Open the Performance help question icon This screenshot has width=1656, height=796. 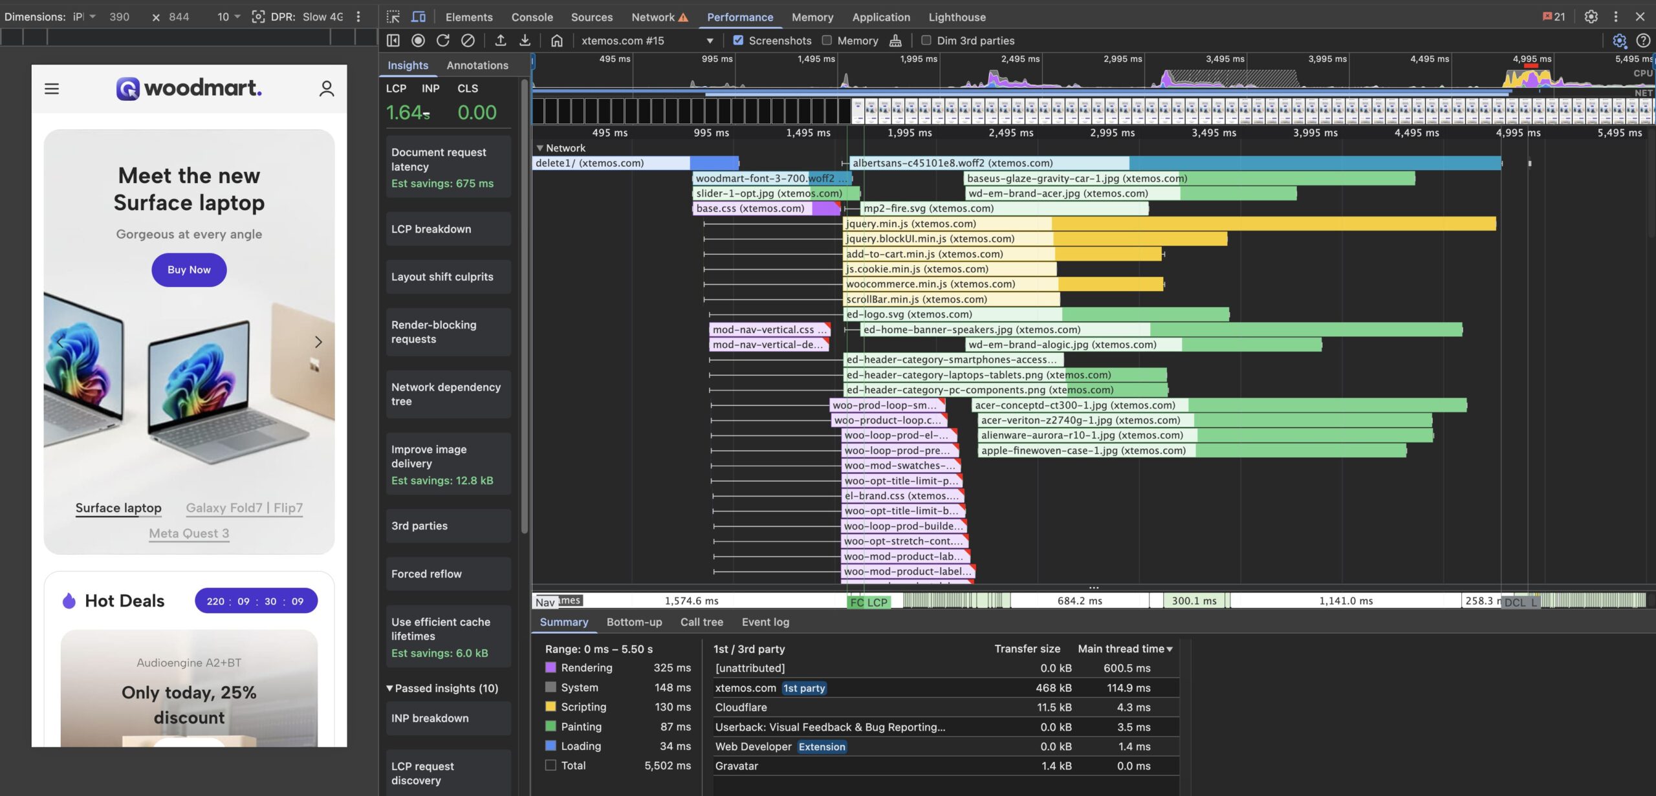pyautogui.click(x=1643, y=41)
